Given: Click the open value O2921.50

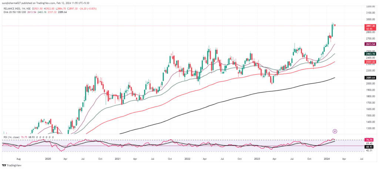Looking at the screenshot, I should click(x=38, y=9).
